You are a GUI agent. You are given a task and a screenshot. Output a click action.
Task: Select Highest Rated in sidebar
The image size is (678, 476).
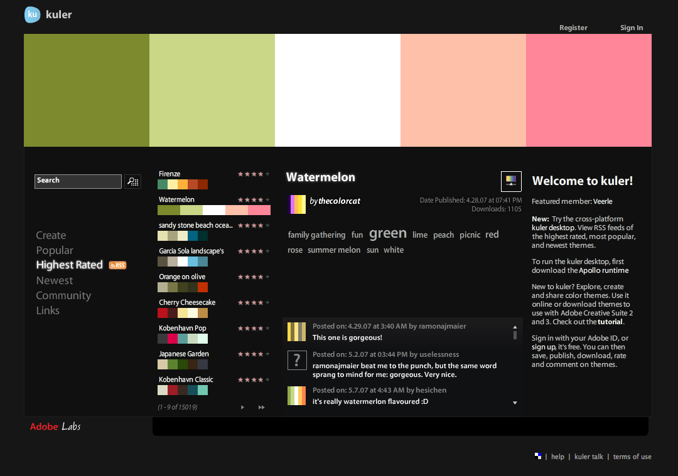click(70, 265)
